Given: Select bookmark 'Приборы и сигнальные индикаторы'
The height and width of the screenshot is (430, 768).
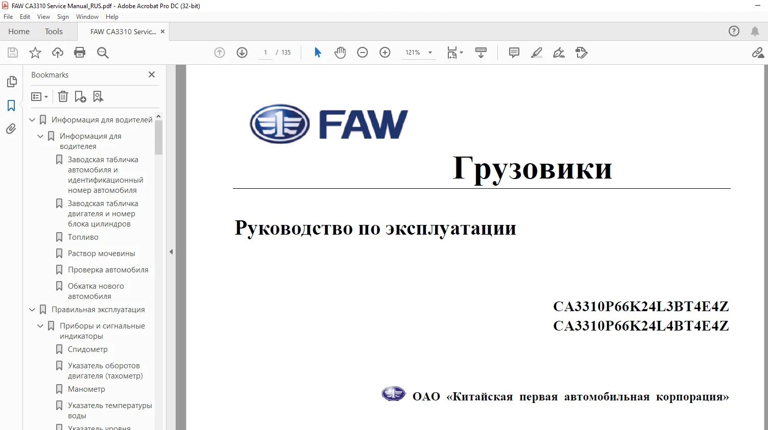Looking at the screenshot, I should coord(102,331).
